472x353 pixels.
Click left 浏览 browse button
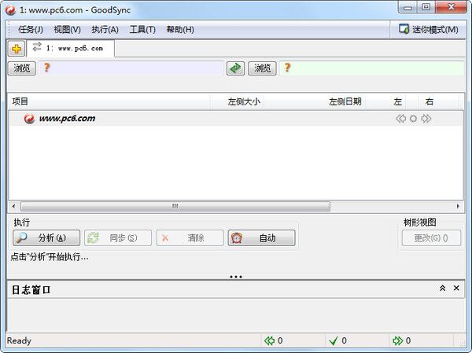tap(22, 68)
